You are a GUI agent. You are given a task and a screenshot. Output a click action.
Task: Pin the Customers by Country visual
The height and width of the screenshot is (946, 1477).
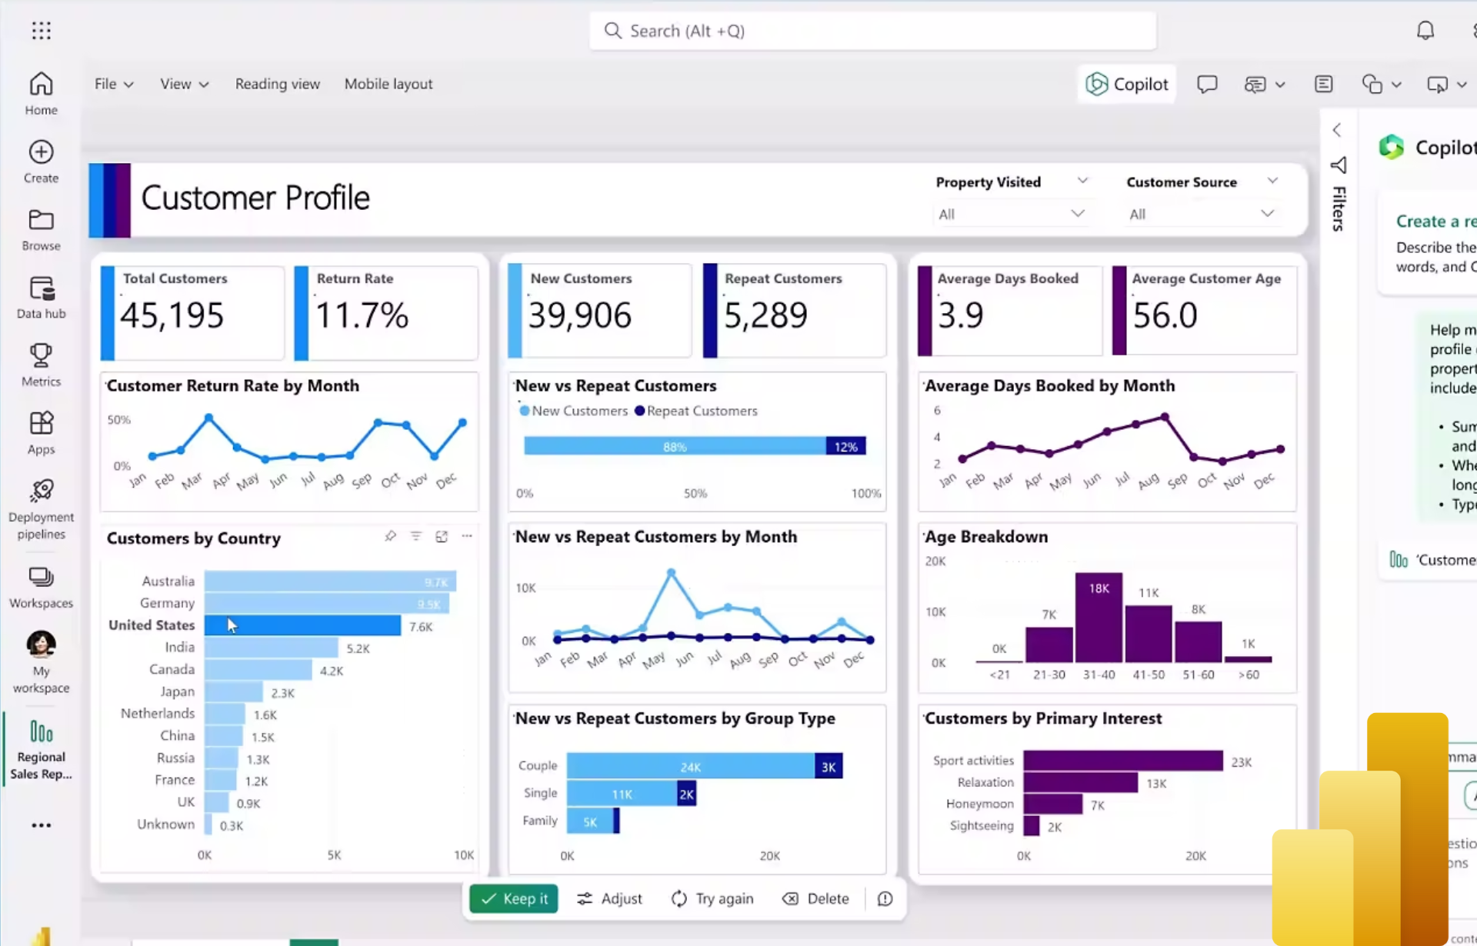[x=390, y=536]
